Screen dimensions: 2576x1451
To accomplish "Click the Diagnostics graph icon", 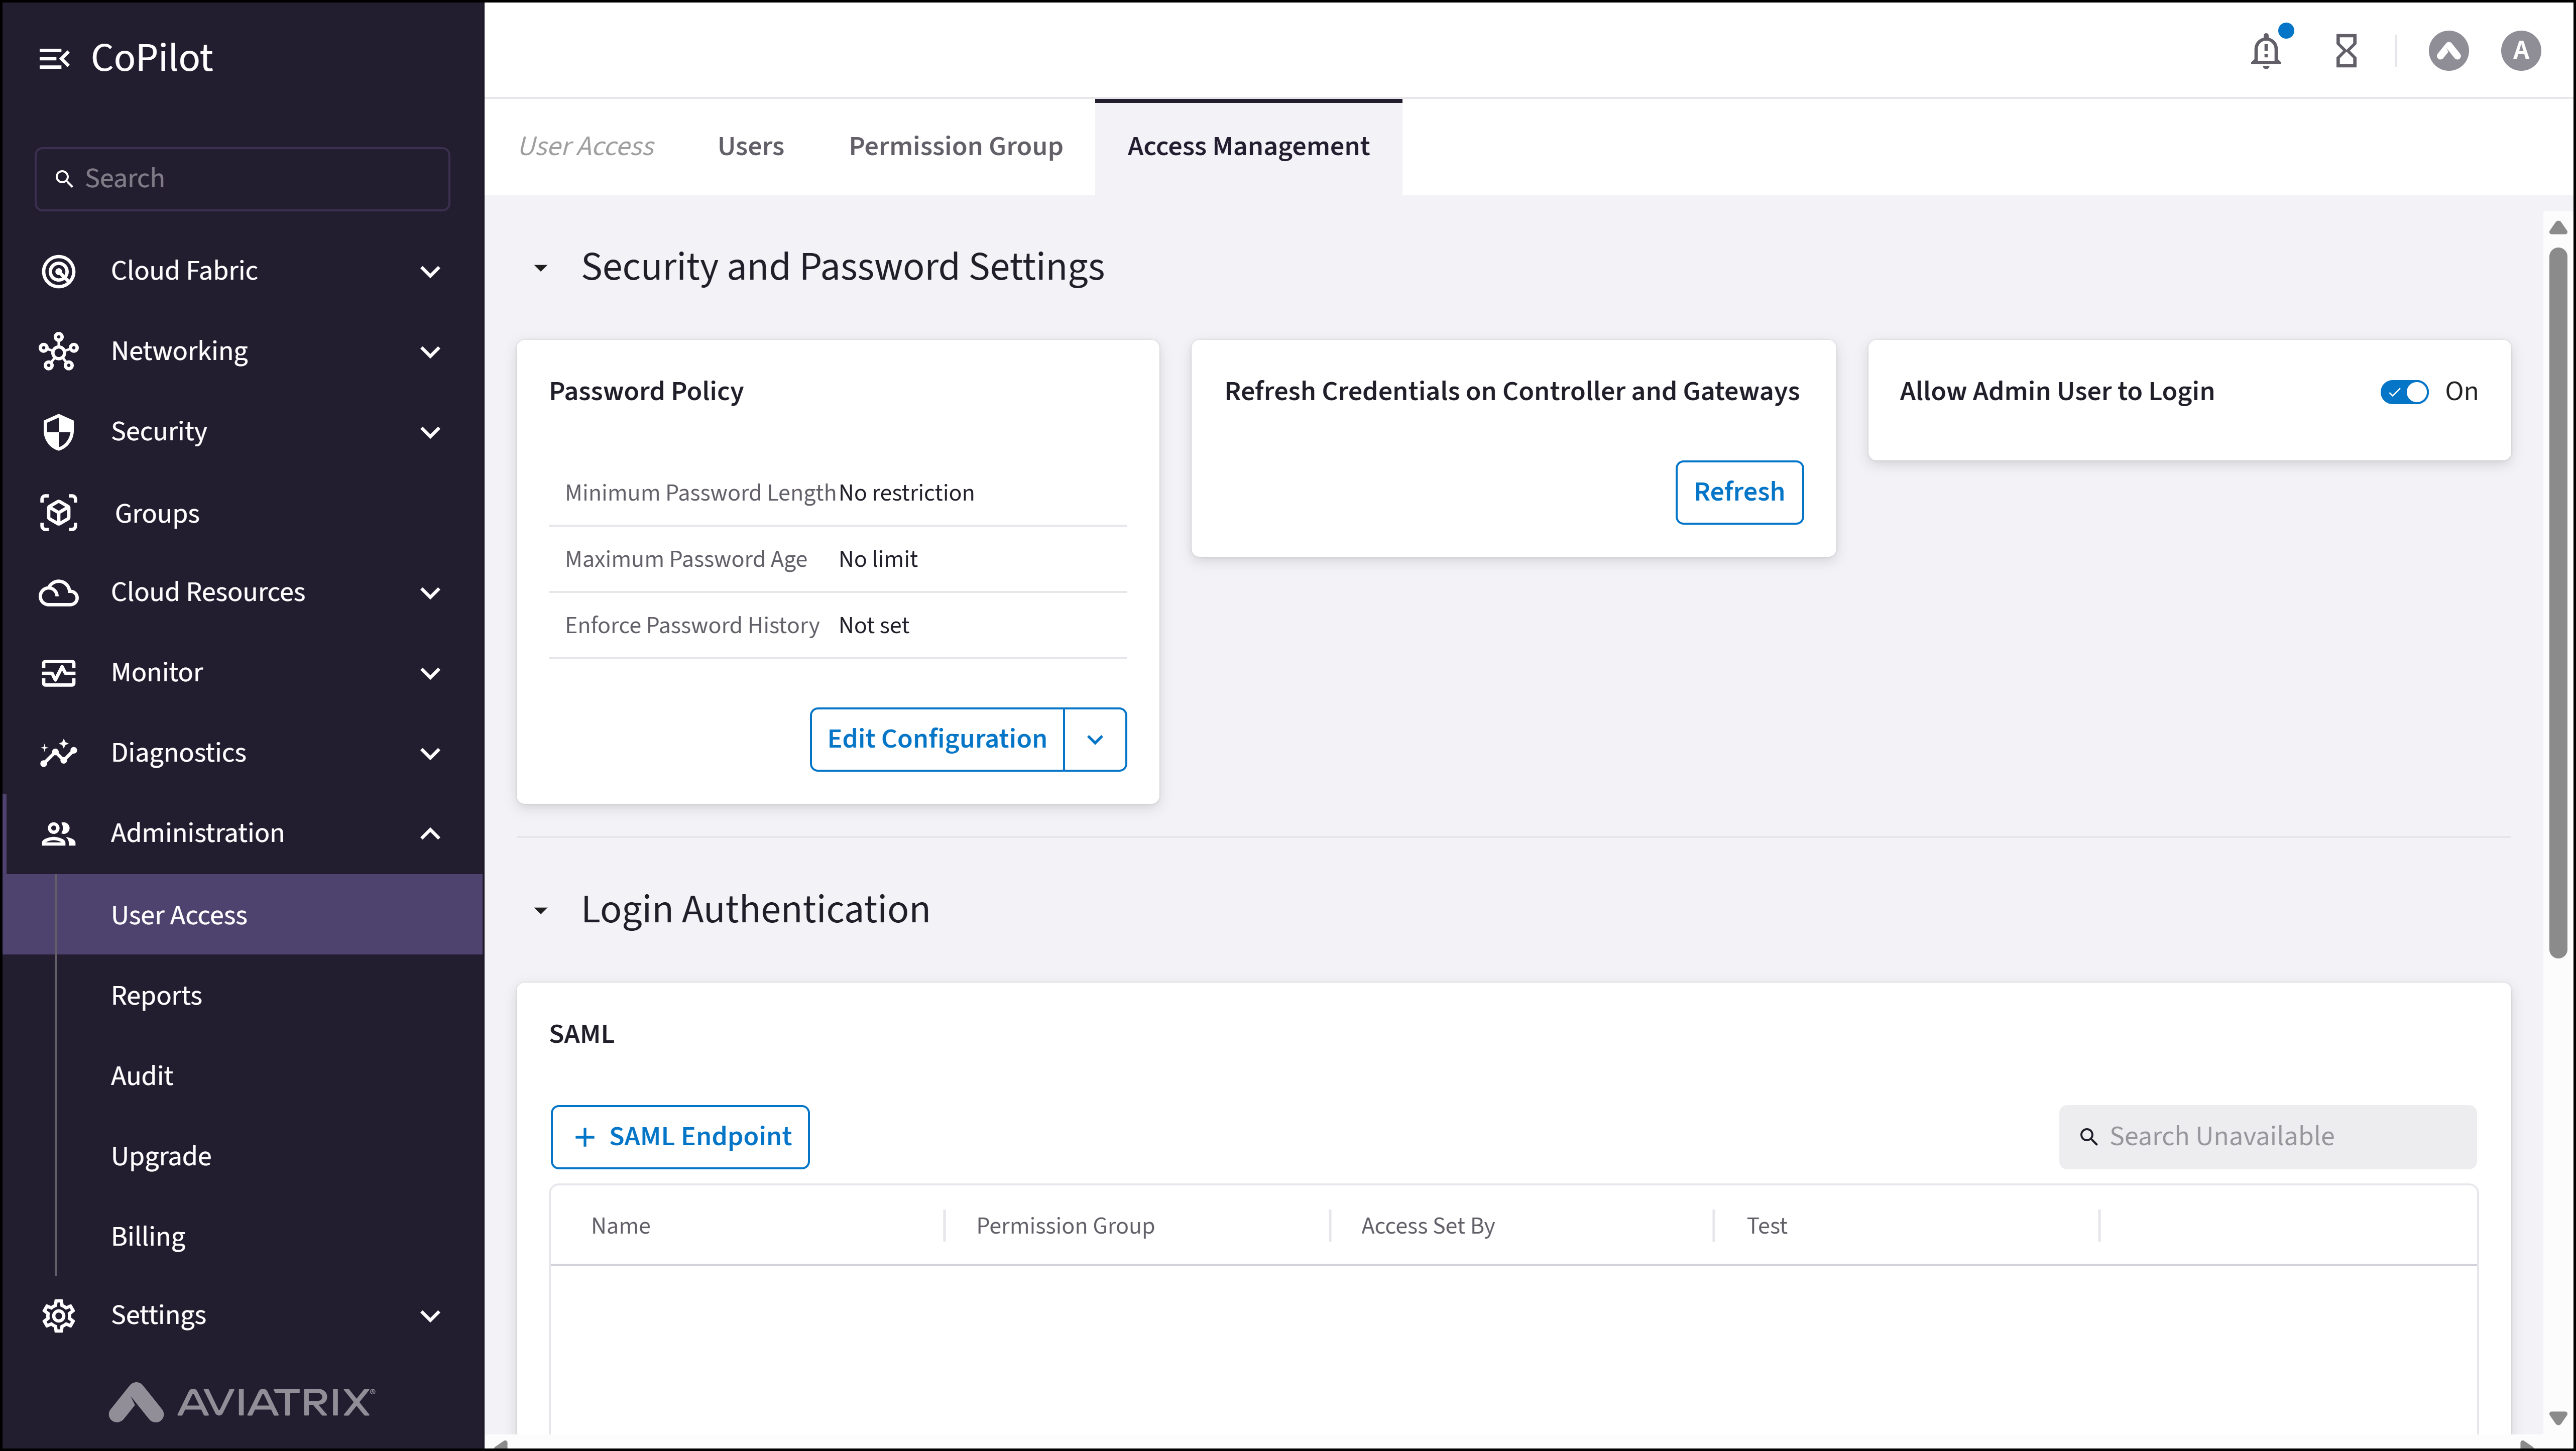I will [58, 752].
